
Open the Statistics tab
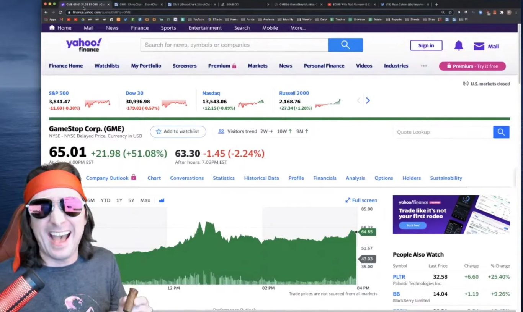[x=224, y=178]
